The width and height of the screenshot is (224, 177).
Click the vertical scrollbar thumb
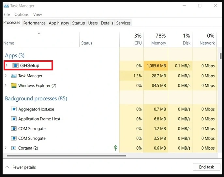tap(221, 56)
